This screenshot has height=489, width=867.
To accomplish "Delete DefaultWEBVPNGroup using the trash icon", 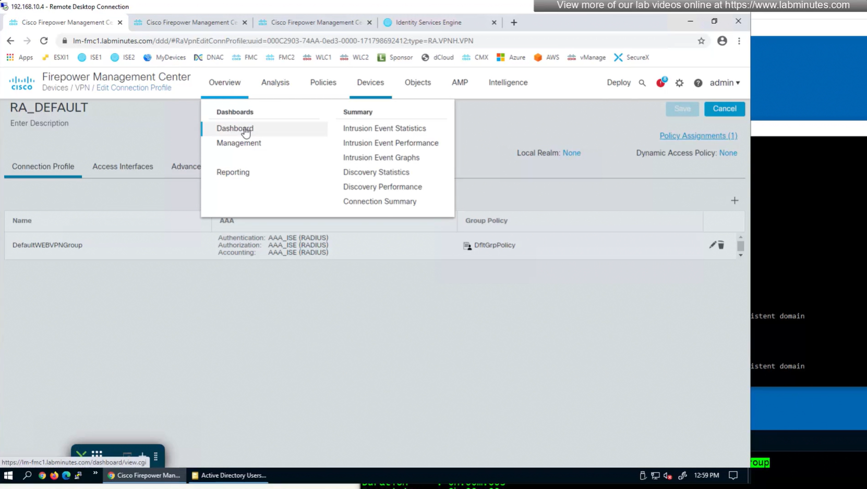I will 721,245.
